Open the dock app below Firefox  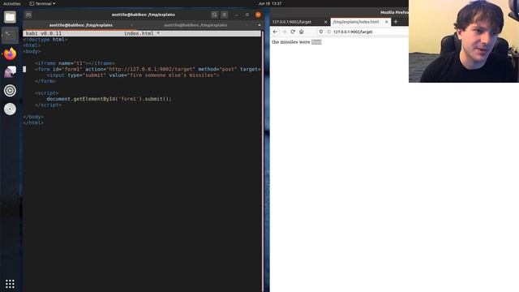pos(10,72)
